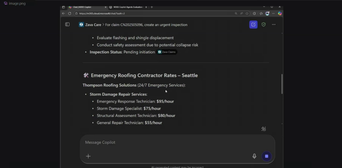
Task: Click the new chat compose icon
Action: [253, 24]
